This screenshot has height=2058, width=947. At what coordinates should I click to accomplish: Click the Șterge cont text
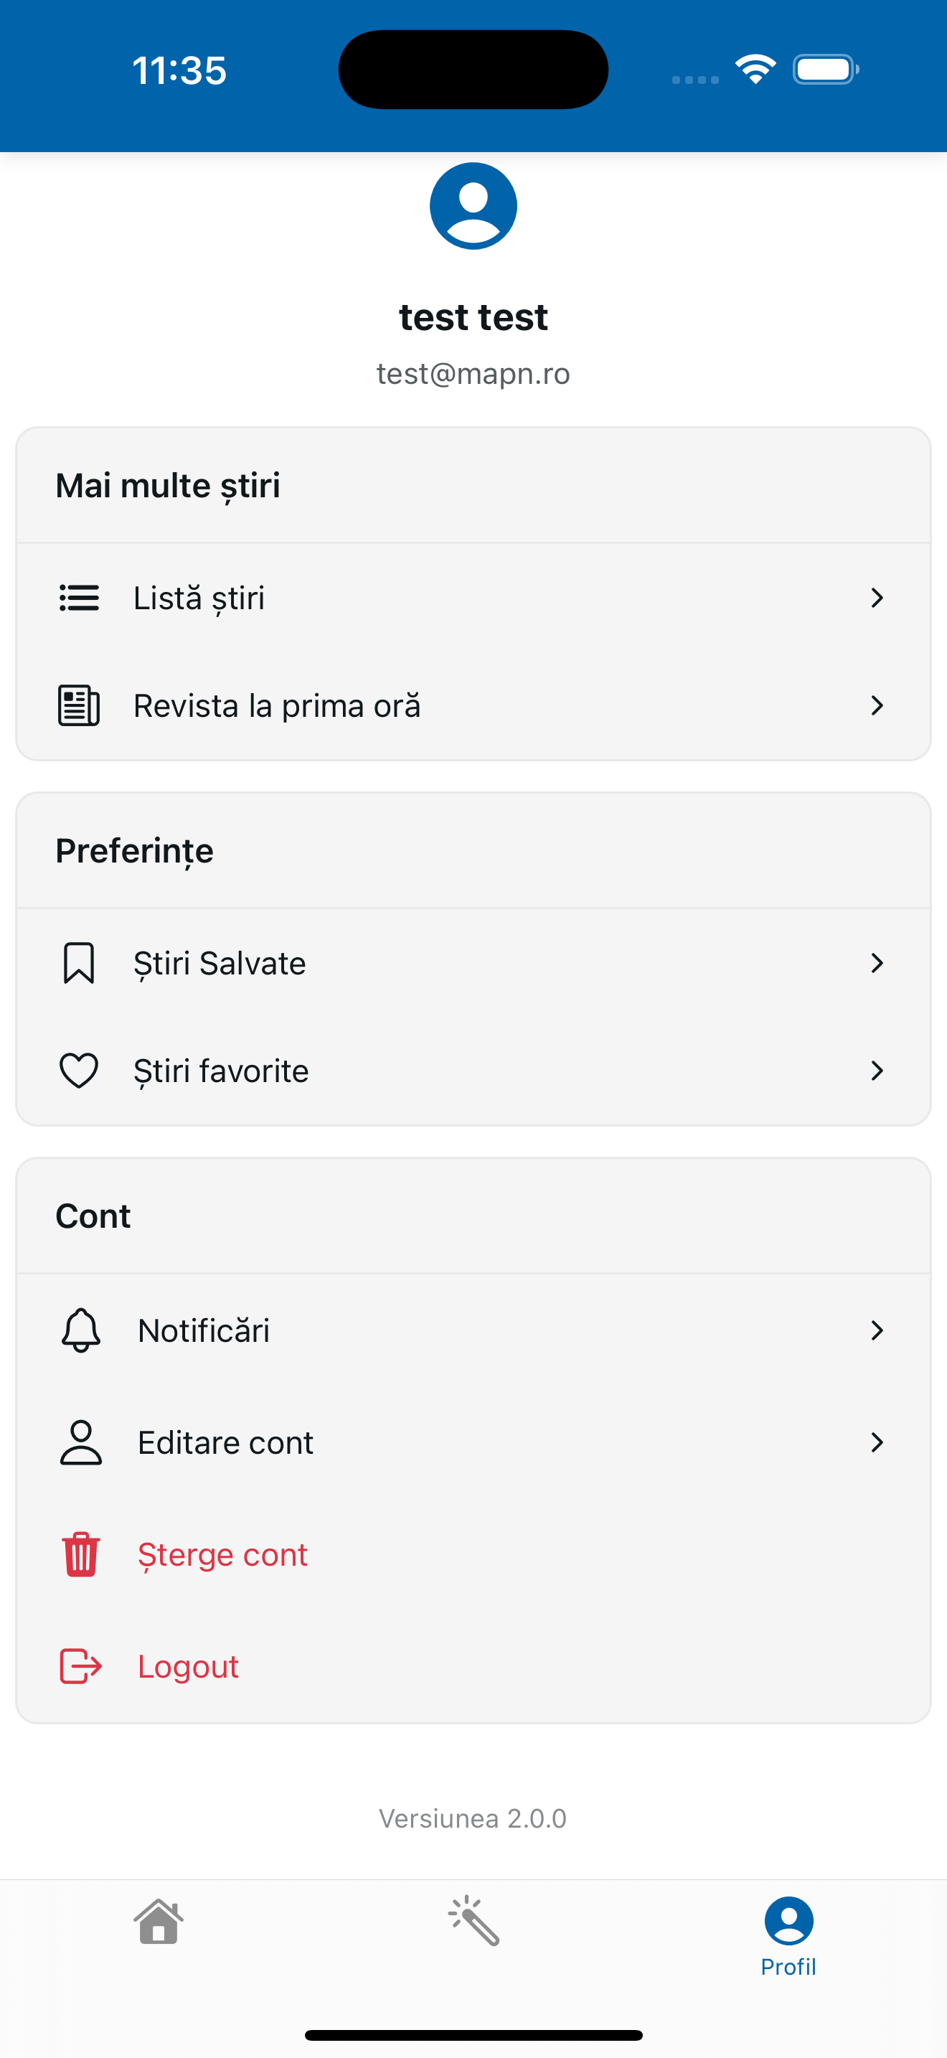(223, 1555)
